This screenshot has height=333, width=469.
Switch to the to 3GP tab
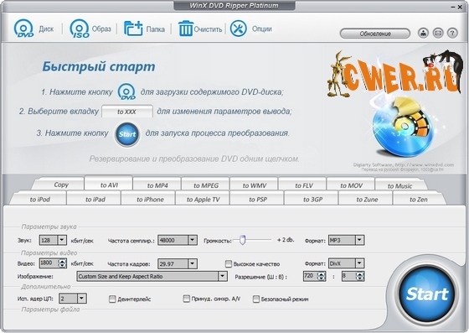point(312,199)
